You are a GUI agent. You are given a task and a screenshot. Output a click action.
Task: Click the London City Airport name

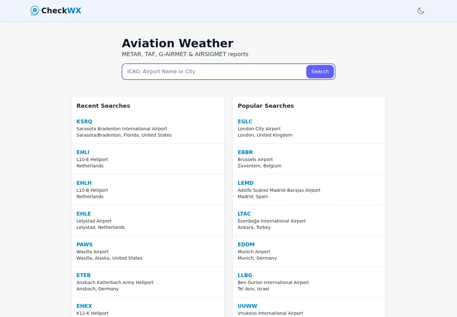259,129
